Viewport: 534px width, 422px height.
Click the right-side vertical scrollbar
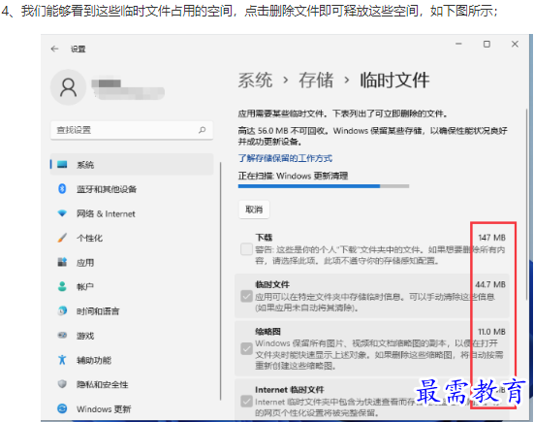click(527, 205)
